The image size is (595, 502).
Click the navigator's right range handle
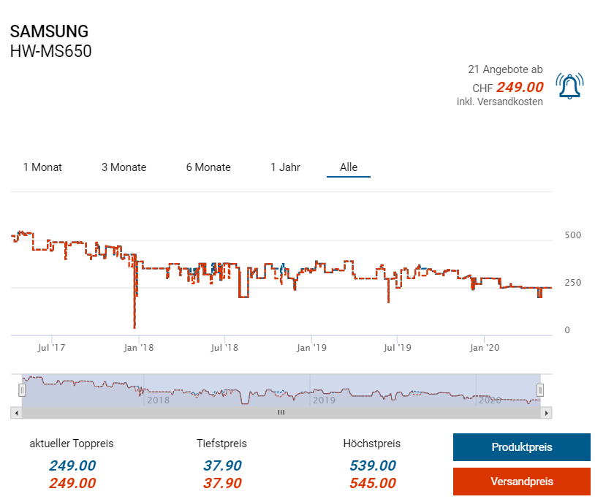click(540, 390)
